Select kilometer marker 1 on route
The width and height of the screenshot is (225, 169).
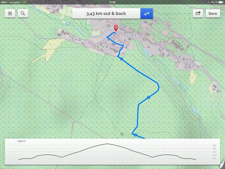tap(149, 97)
